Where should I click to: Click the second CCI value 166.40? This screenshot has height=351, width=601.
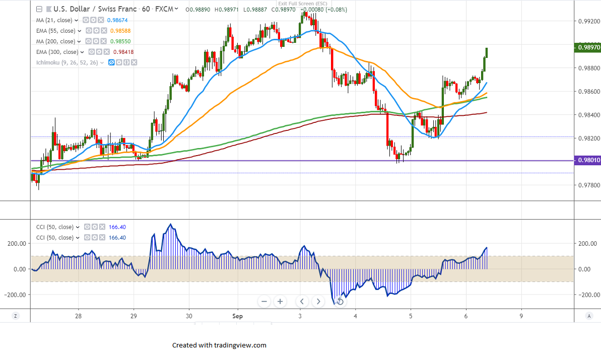click(117, 238)
